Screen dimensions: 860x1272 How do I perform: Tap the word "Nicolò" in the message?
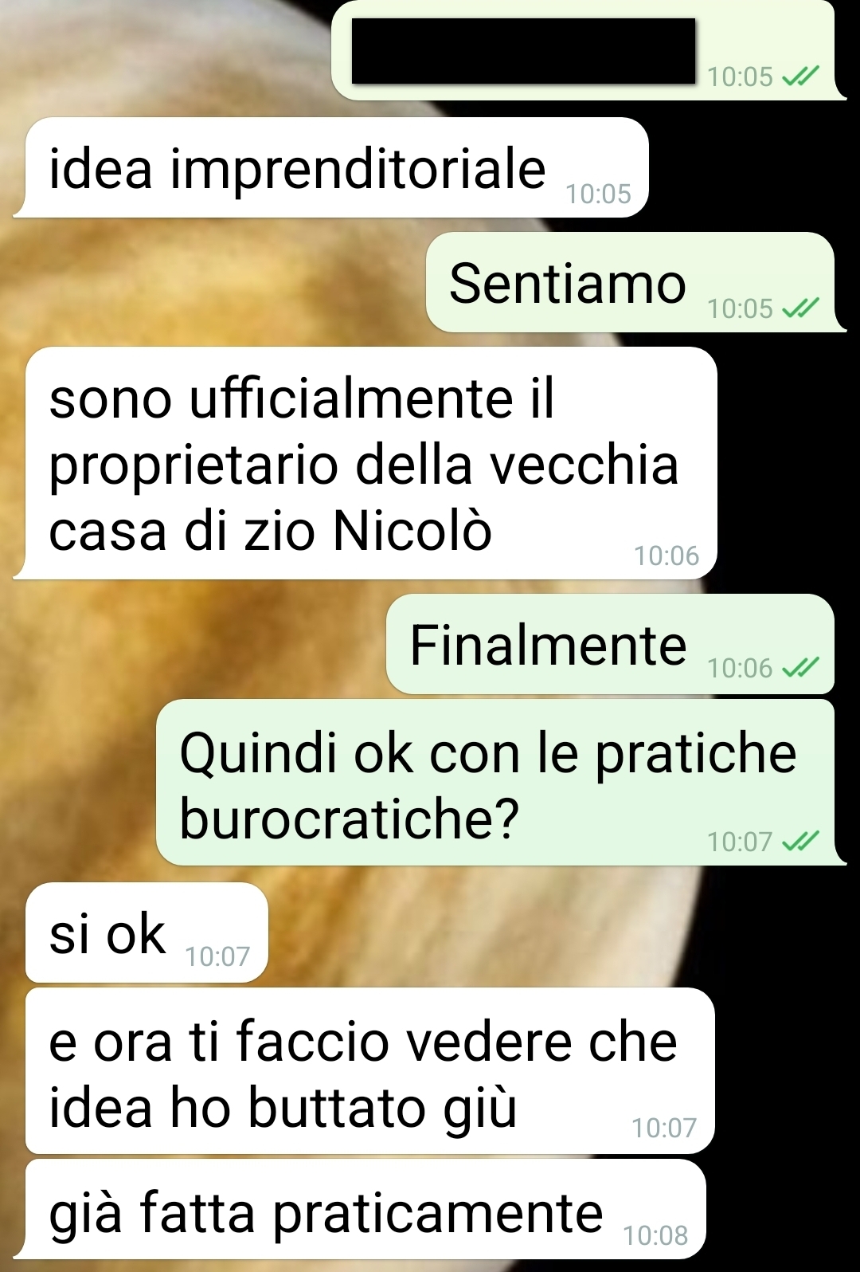coord(412,530)
